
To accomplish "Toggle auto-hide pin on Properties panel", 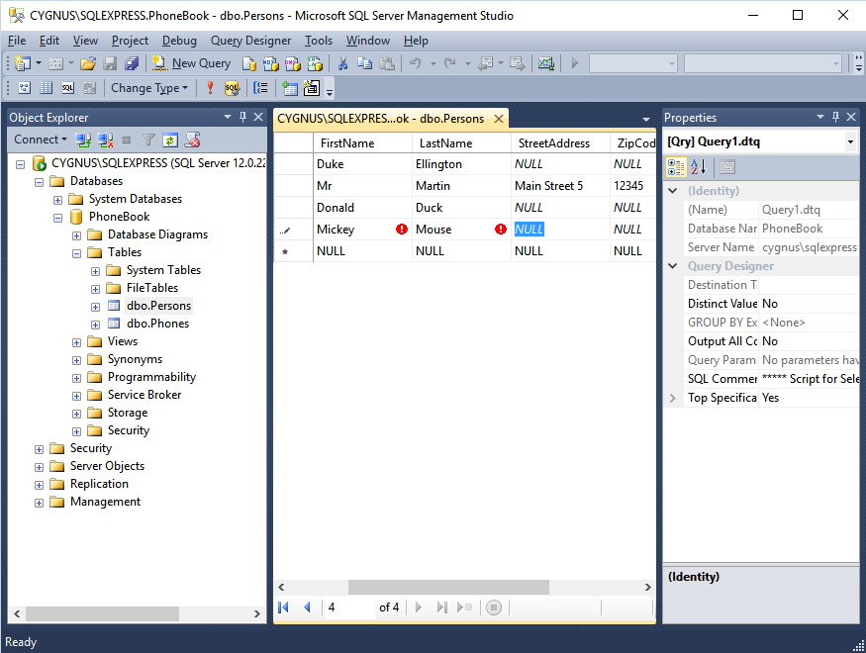I will pyautogui.click(x=835, y=117).
